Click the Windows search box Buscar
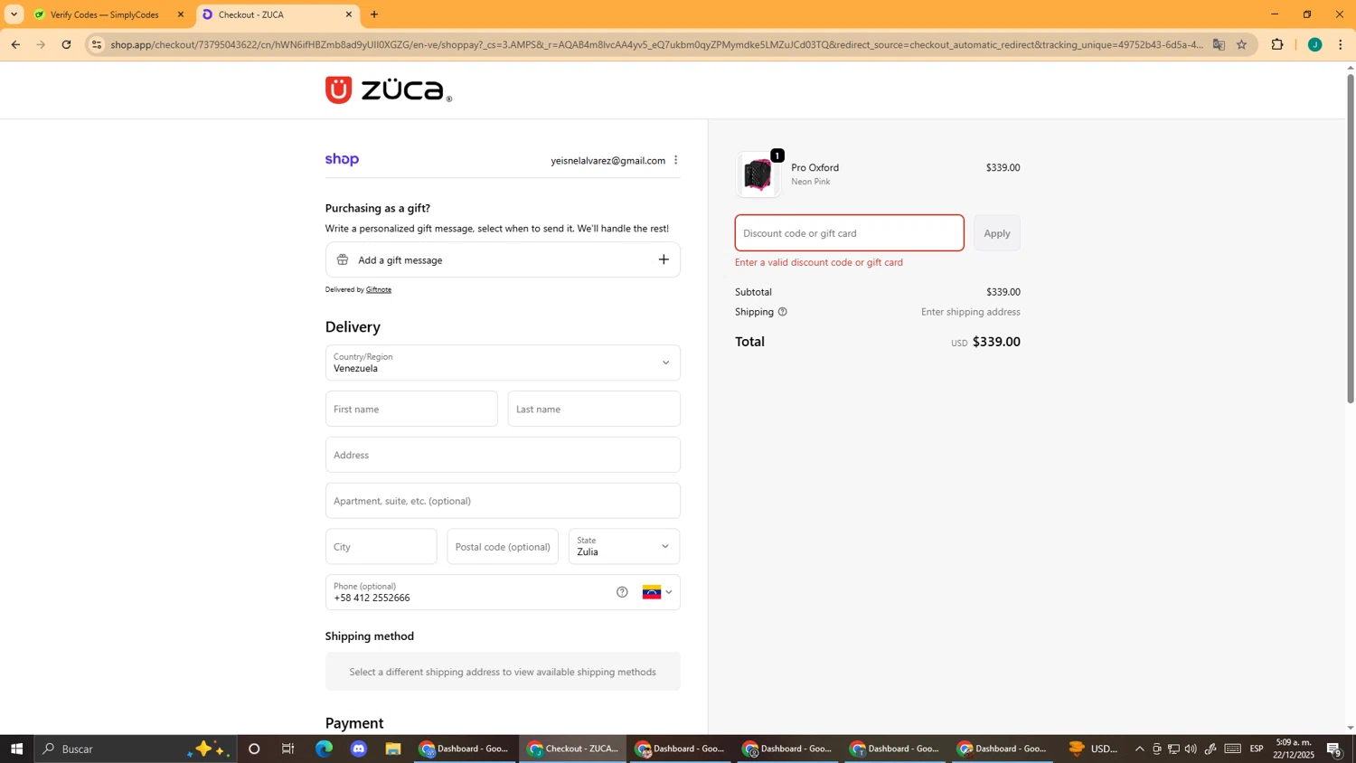The image size is (1356, 763). 136,749
